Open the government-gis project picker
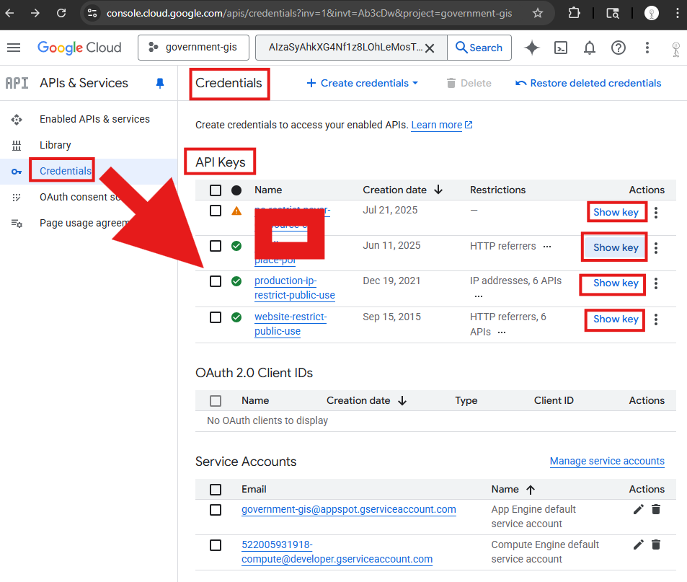The height and width of the screenshot is (582, 687). click(x=193, y=48)
